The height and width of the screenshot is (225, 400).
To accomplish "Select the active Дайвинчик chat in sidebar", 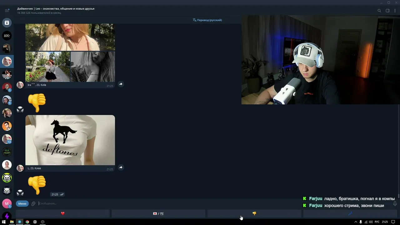I will 7,62.
